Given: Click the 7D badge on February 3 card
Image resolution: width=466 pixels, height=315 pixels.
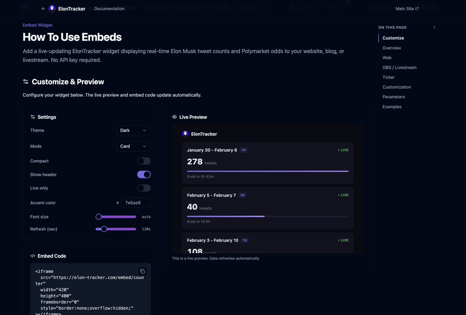Looking at the screenshot, I should pos(245,240).
